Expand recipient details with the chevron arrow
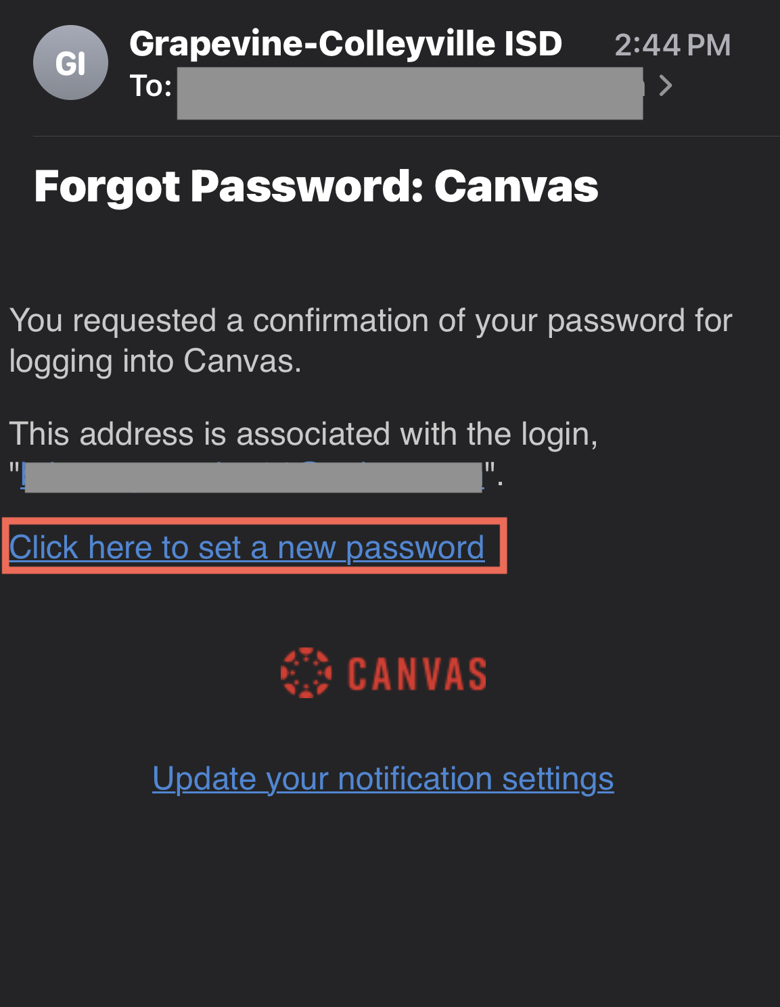Screen dimensions: 780x1007 pyautogui.click(x=666, y=86)
